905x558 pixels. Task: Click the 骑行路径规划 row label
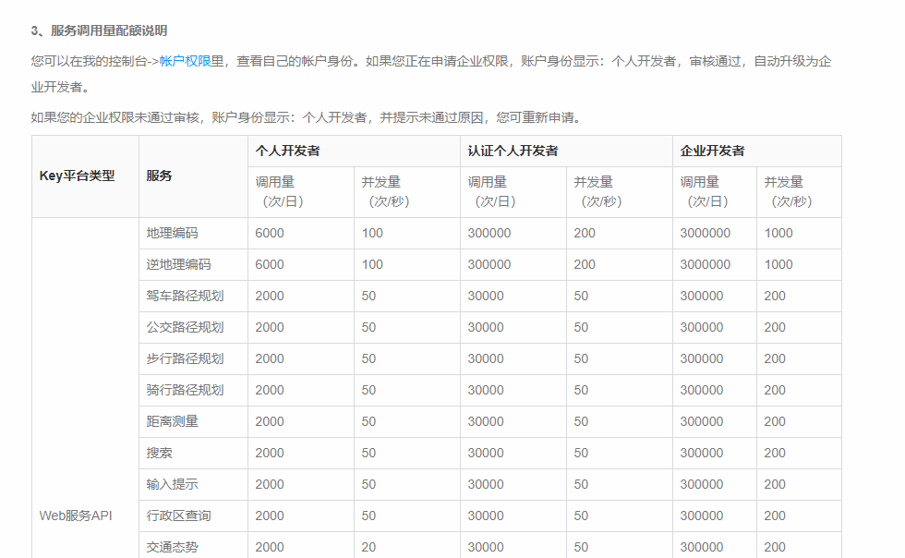[185, 390]
